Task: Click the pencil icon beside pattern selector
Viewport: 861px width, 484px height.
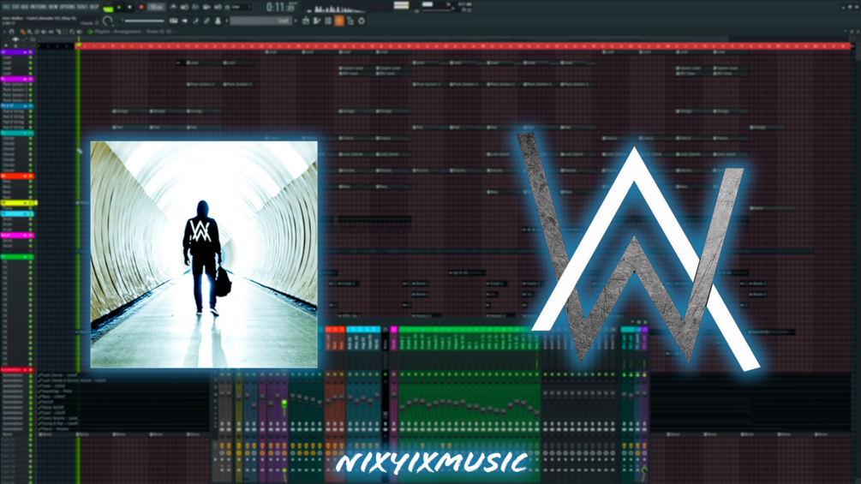Action: click(x=196, y=21)
